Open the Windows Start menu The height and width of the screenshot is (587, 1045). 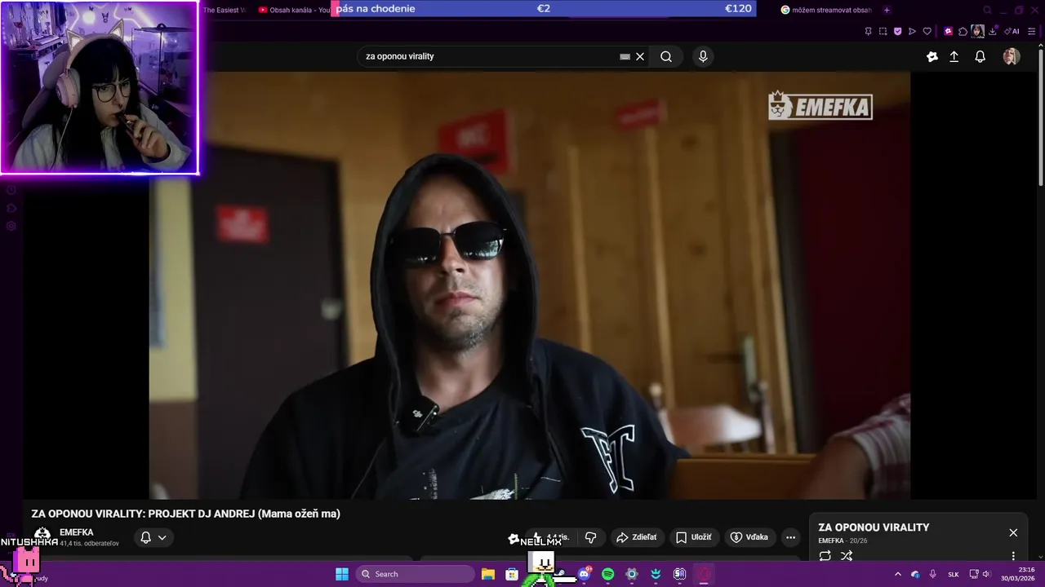pos(342,574)
